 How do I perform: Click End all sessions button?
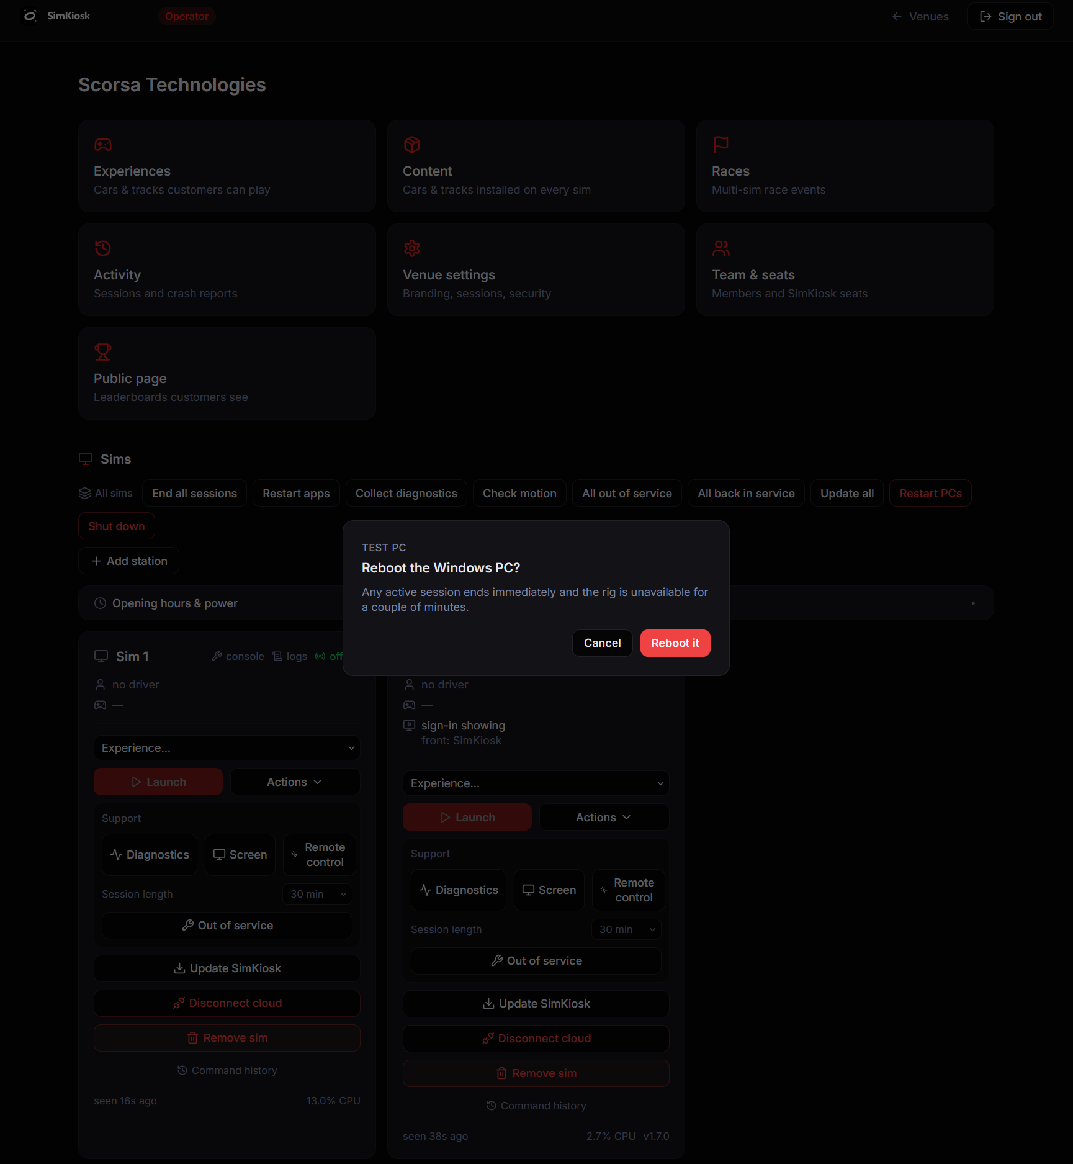coord(194,493)
